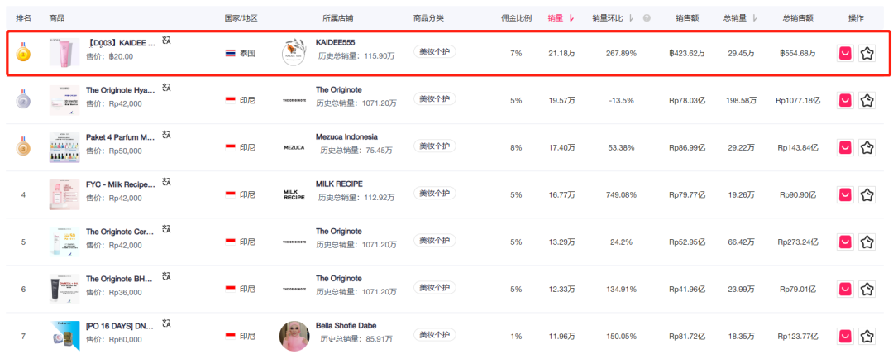Click the 美妆个护 category tag in KAIDEE555 row
Viewport: 893px width, 359px height.
point(434,52)
